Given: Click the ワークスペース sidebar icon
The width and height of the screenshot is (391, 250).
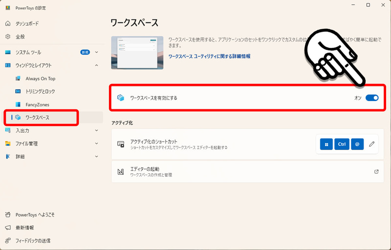Looking at the screenshot, I should [x=18, y=117].
